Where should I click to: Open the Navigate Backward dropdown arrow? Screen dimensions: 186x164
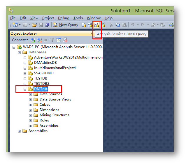(x=158, y=25)
